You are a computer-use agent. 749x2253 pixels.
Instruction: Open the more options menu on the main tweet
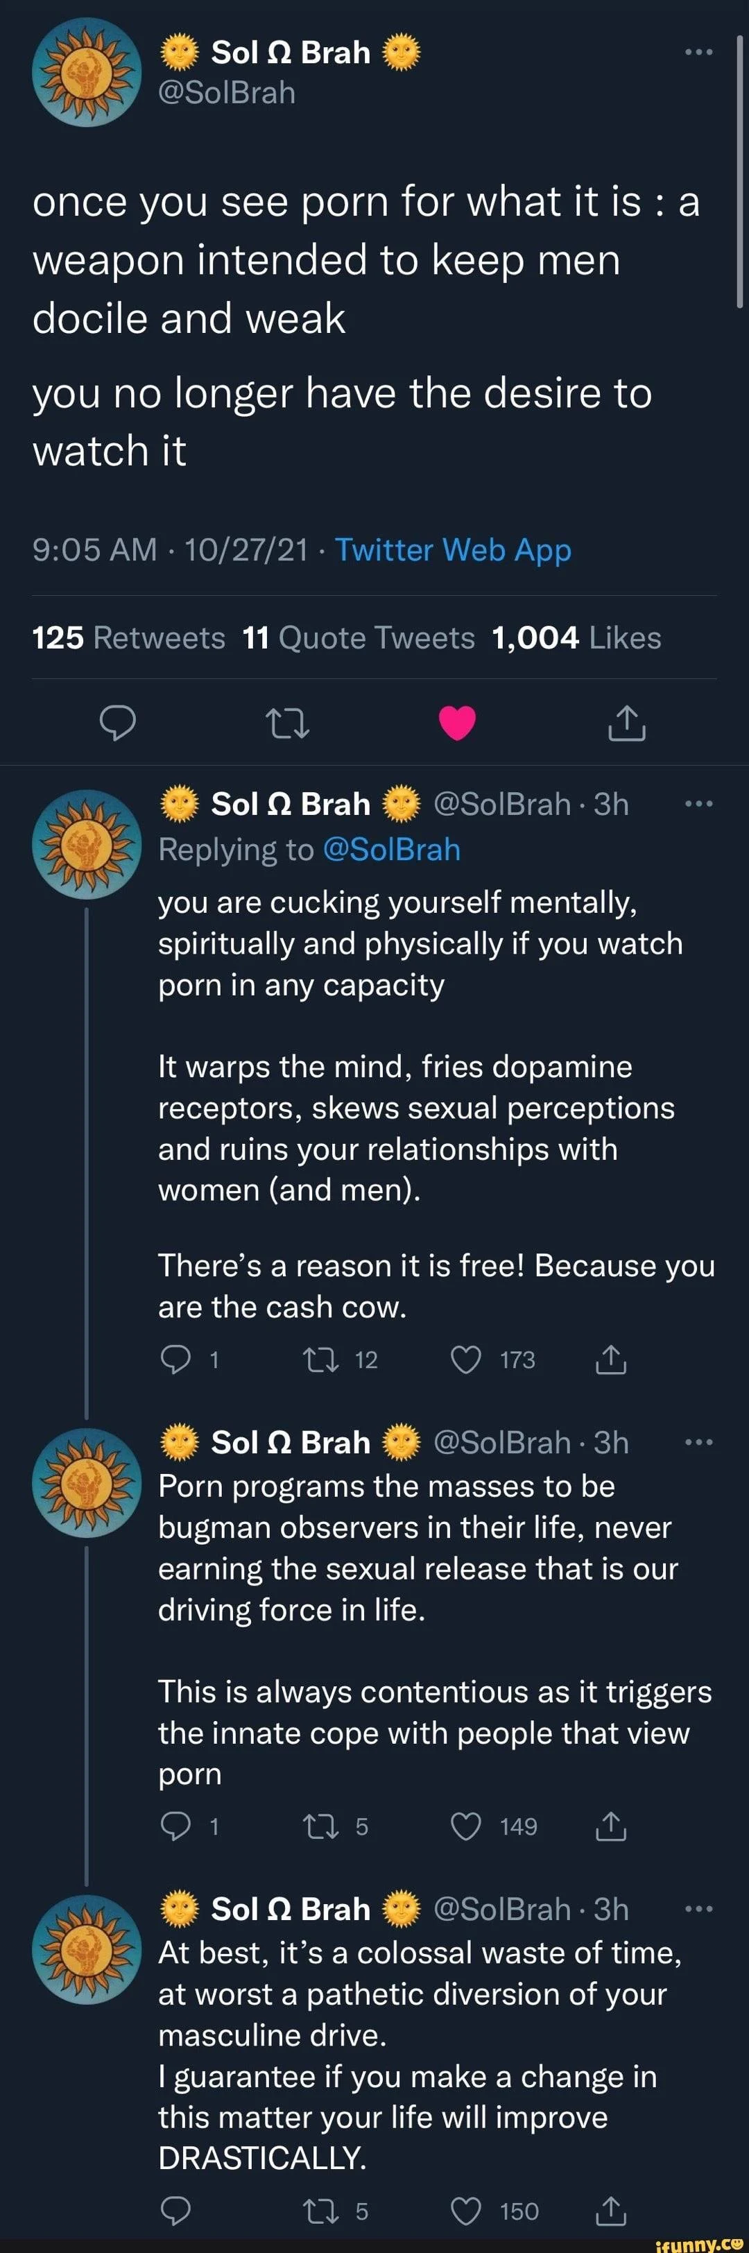pyautogui.click(x=698, y=53)
